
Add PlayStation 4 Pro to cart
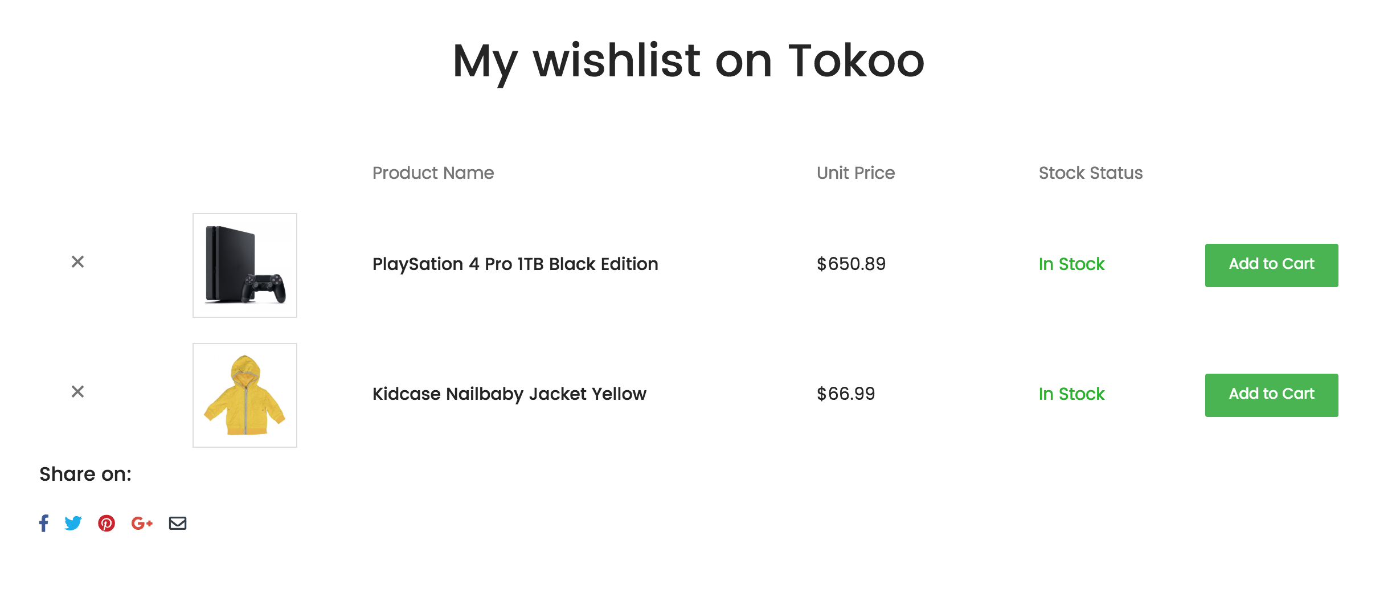click(1271, 265)
